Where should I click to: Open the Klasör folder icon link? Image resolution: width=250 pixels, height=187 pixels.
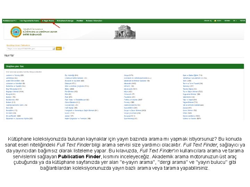(x=218, y=21)
